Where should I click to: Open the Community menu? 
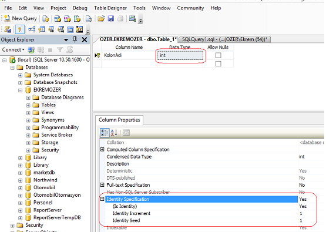pyautogui.click(x=190, y=8)
